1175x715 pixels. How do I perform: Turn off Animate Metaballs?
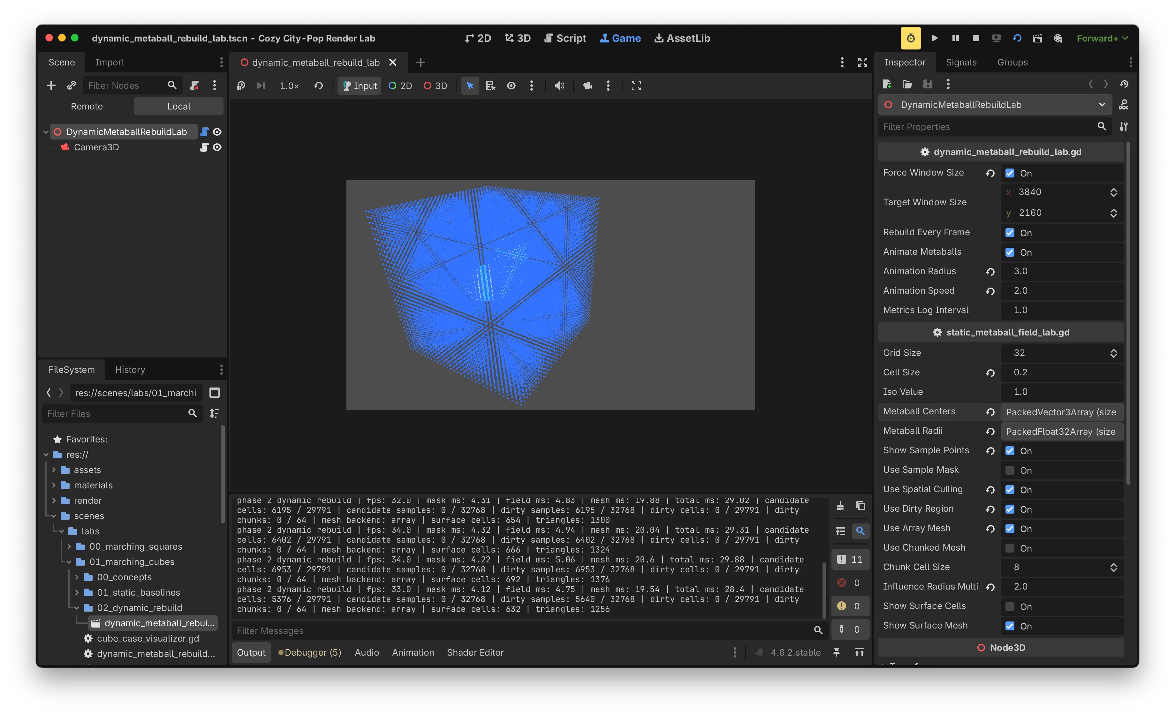pyautogui.click(x=1010, y=252)
